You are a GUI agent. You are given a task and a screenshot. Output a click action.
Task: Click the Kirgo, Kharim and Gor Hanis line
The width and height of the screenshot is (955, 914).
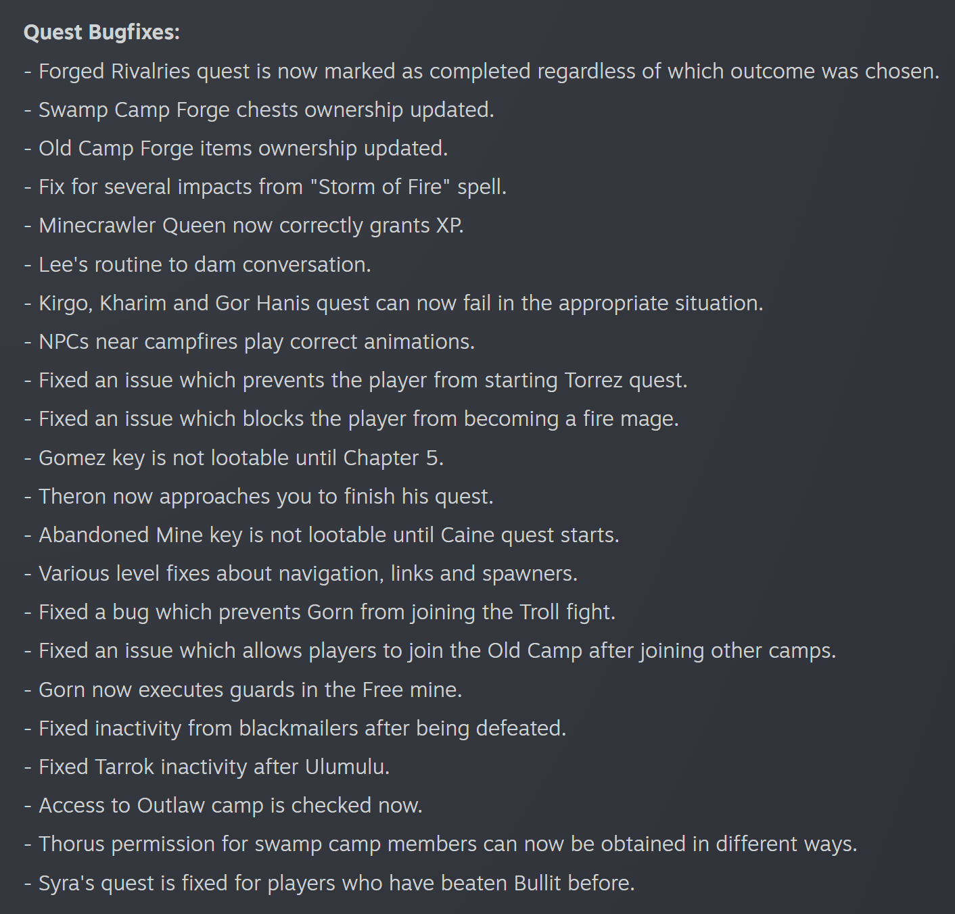(x=394, y=303)
